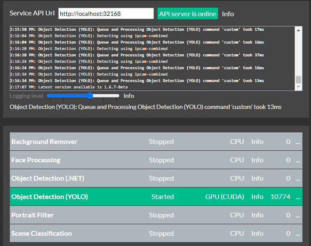The width and height of the screenshot is (311, 246).
Task: Click the log scrollbar up arrow
Action: pyautogui.click(x=298, y=30)
